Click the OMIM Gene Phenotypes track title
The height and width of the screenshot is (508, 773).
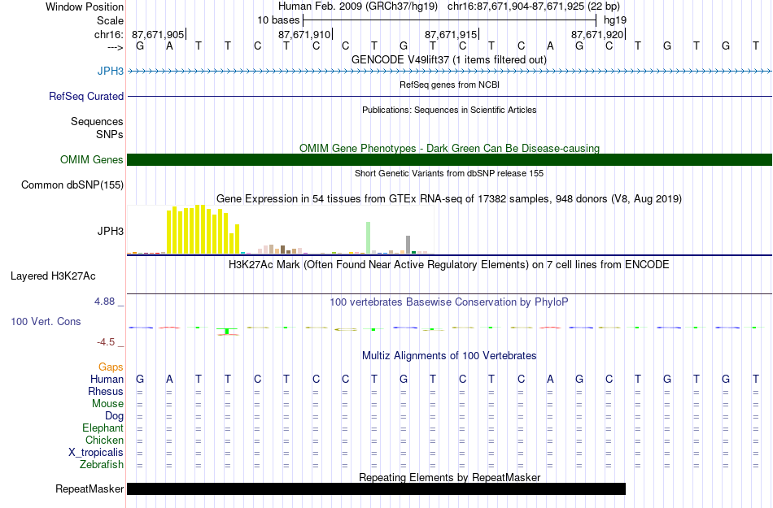[449, 148]
